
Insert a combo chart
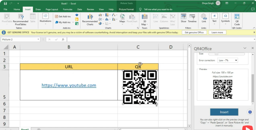pos(114,19)
